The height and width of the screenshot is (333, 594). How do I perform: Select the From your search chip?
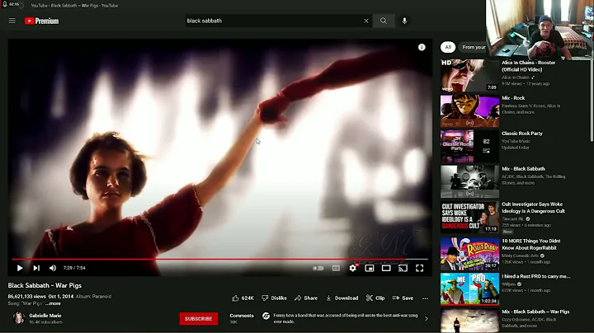[474, 47]
